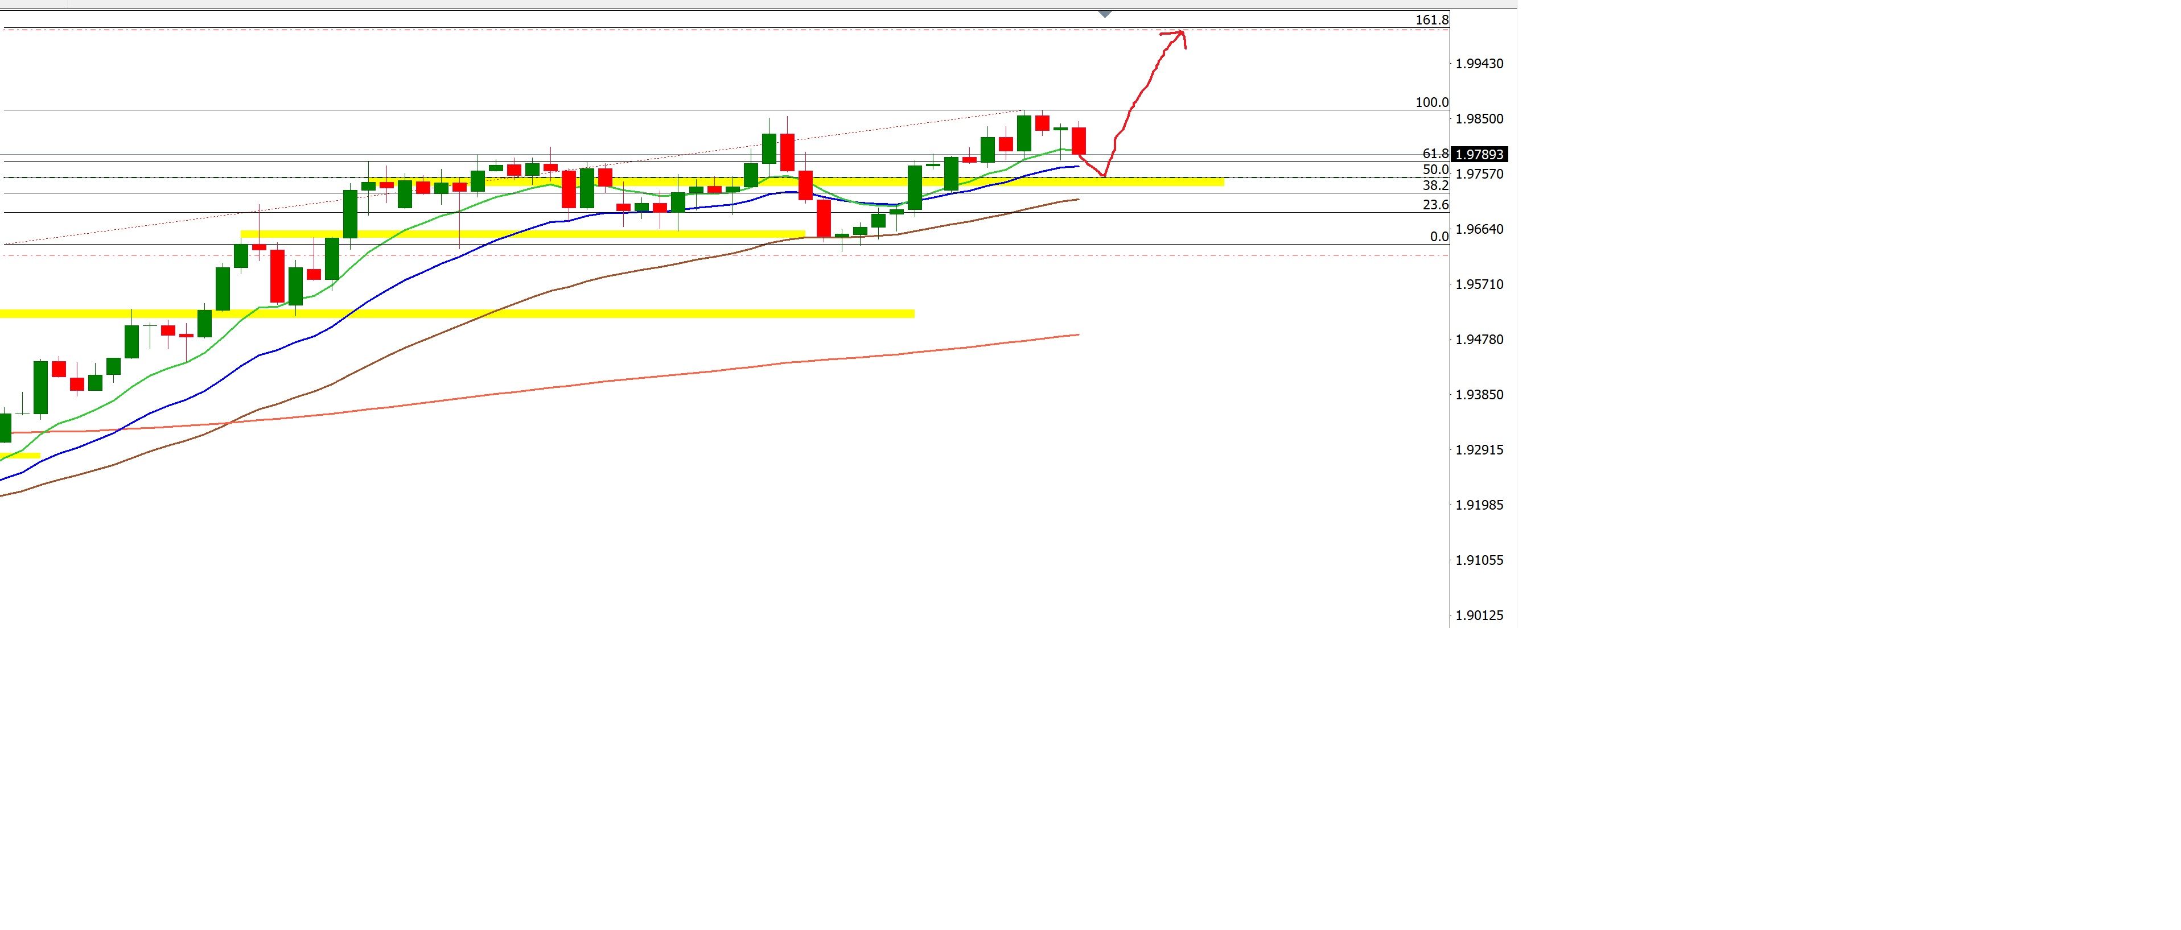The height and width of the screenshot is (930, 2181).
Task: Select the 50.0 Fibonacci level label
Action: click(x=1435, y=170)
